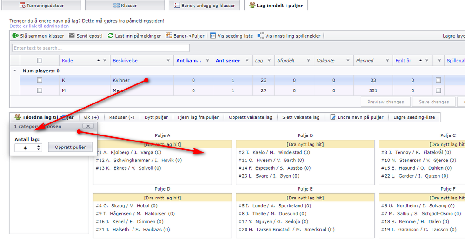Click the Vis seeding liste icon
Image resolution: width=465 pixels, height=244 pixels.
(213, 36)
